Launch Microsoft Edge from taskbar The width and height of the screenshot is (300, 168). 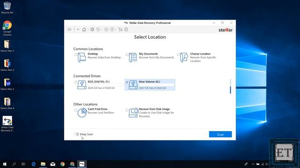point(33,164)
